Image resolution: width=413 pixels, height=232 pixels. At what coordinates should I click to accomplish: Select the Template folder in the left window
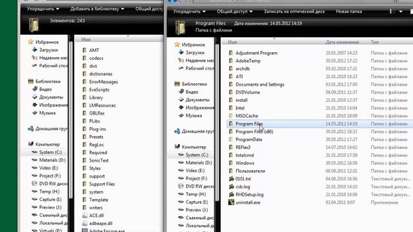(99, 200)
